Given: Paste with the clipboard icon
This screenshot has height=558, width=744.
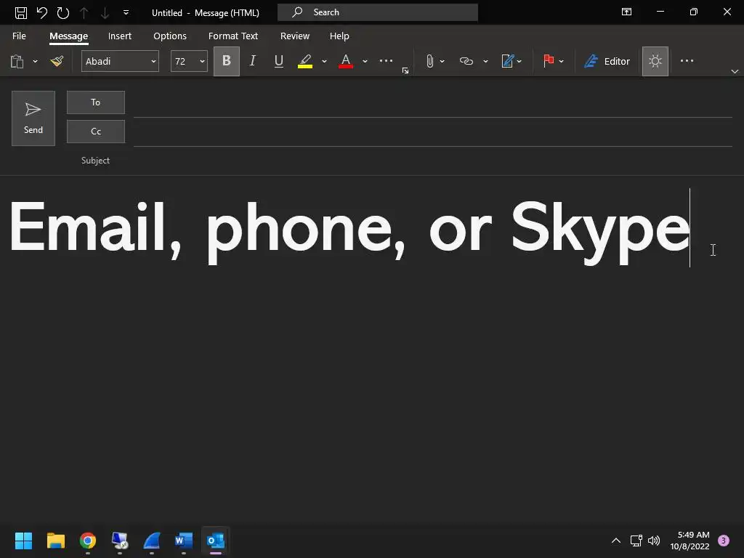Looking at the screenshot, I should 17,61.
